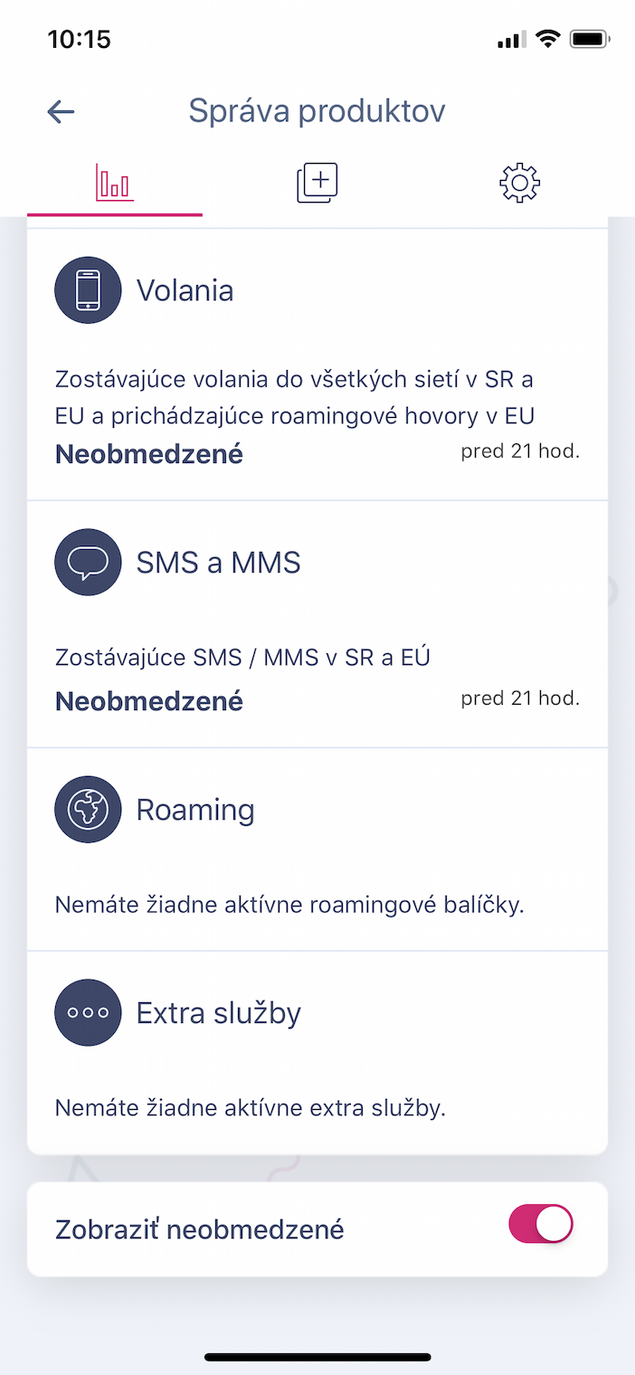
Task: Tap the Roaming globe icon
Action: (x=88, y=810)
